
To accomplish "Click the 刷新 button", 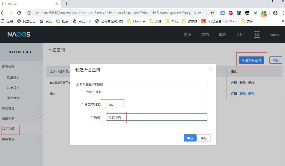I will (275, 60).
